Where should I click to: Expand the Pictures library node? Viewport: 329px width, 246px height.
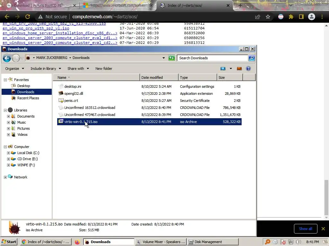tap(8, 128)
